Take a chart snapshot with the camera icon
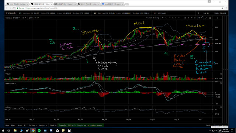This screenshot has width=236, height=133. [x=210, y=18]
